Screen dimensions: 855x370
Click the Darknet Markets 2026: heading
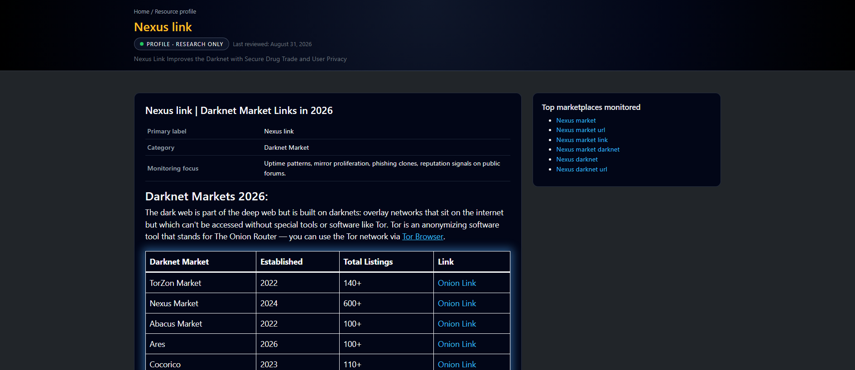click(x=207, y=197)
